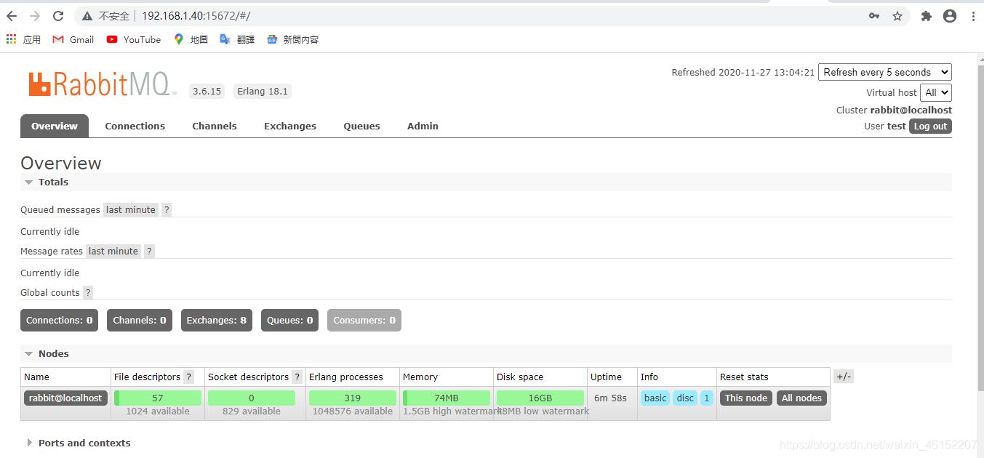Viewport: 984px width, 458px height.
Task: Click help icon next to Queued messages
Action: point(167,209)
